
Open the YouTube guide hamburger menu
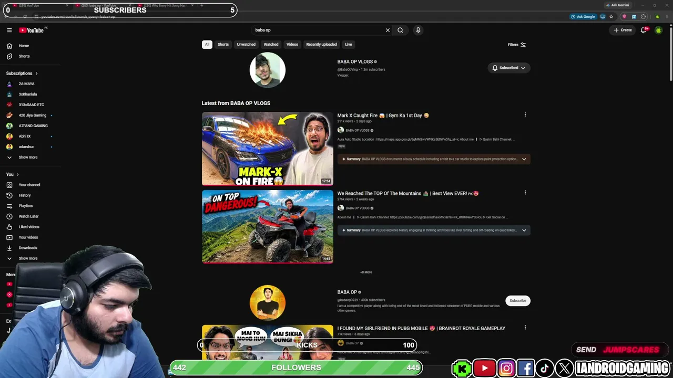[9, 30]
